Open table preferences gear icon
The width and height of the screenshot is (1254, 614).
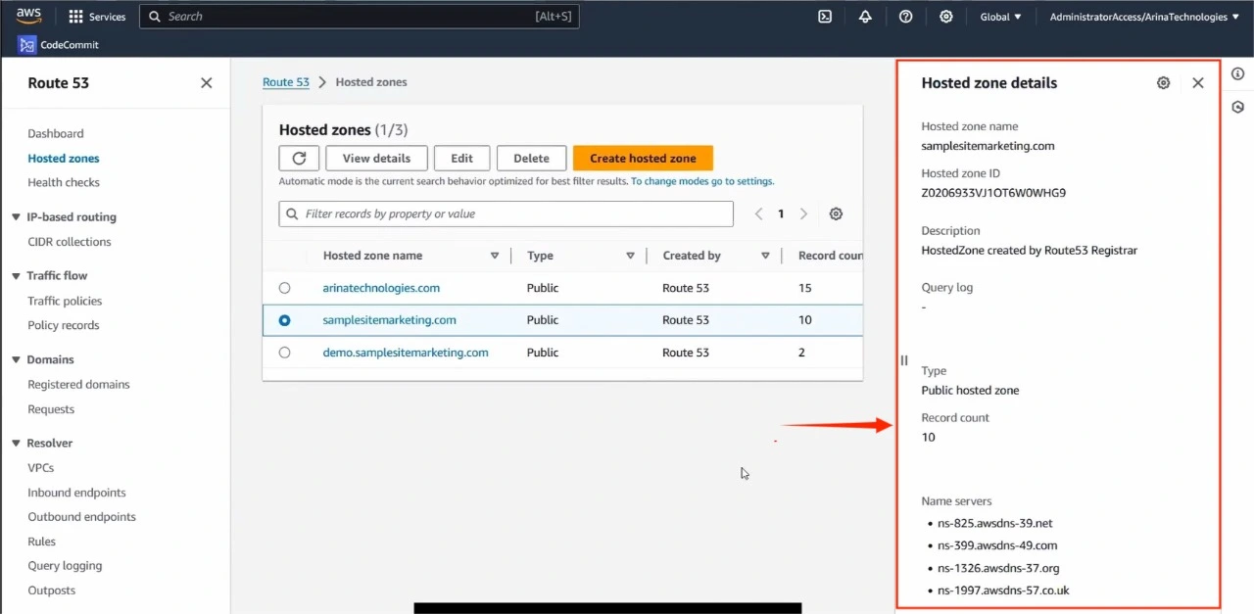click(836, 214)
